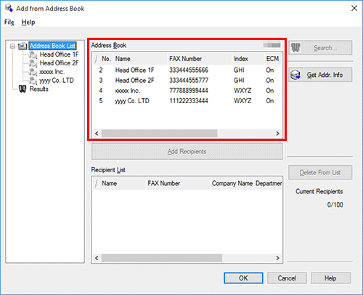This screenshot has height=295, width=363.
Task: Open the File menu
Action: [9, 23]
